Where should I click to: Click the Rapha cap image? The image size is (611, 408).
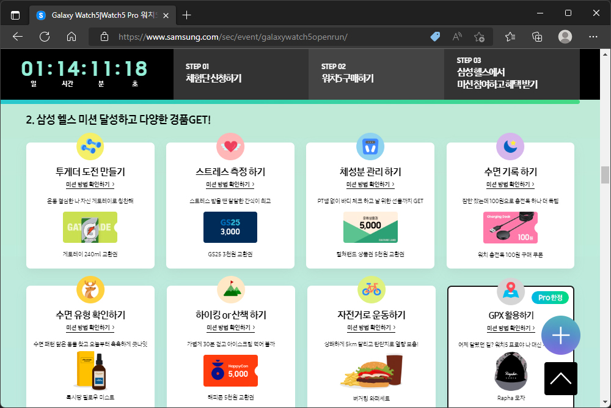510,371
